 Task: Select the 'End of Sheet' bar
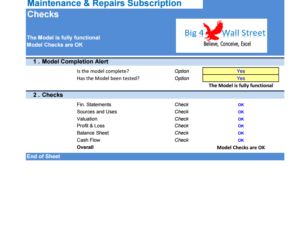[x=155, y=156]
